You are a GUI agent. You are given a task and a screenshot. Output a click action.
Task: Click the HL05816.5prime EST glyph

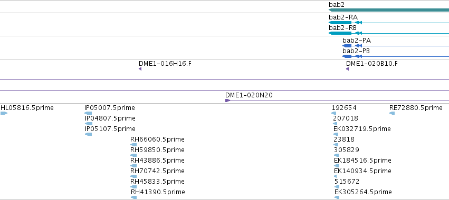point(4,114)
